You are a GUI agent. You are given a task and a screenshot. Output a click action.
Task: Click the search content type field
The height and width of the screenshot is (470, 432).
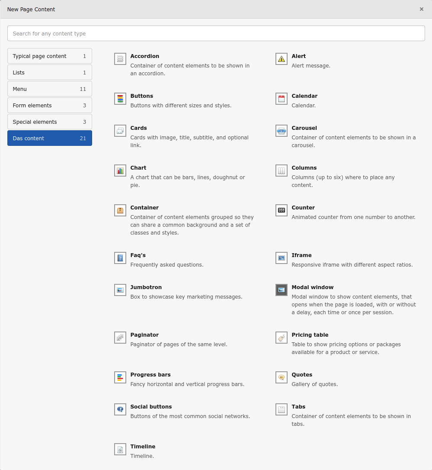(x=216, y=33)
